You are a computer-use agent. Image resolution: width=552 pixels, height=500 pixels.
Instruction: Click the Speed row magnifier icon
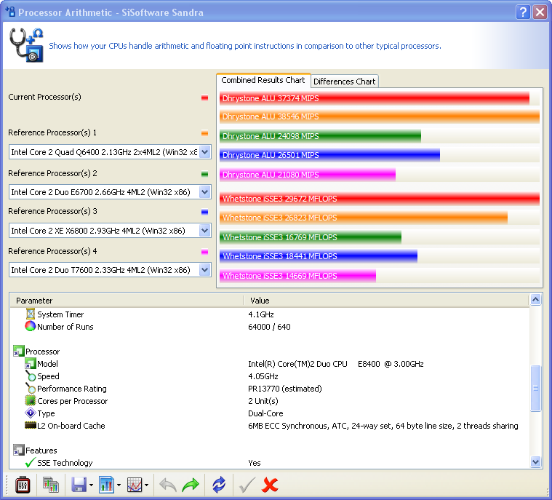[31, 376]
